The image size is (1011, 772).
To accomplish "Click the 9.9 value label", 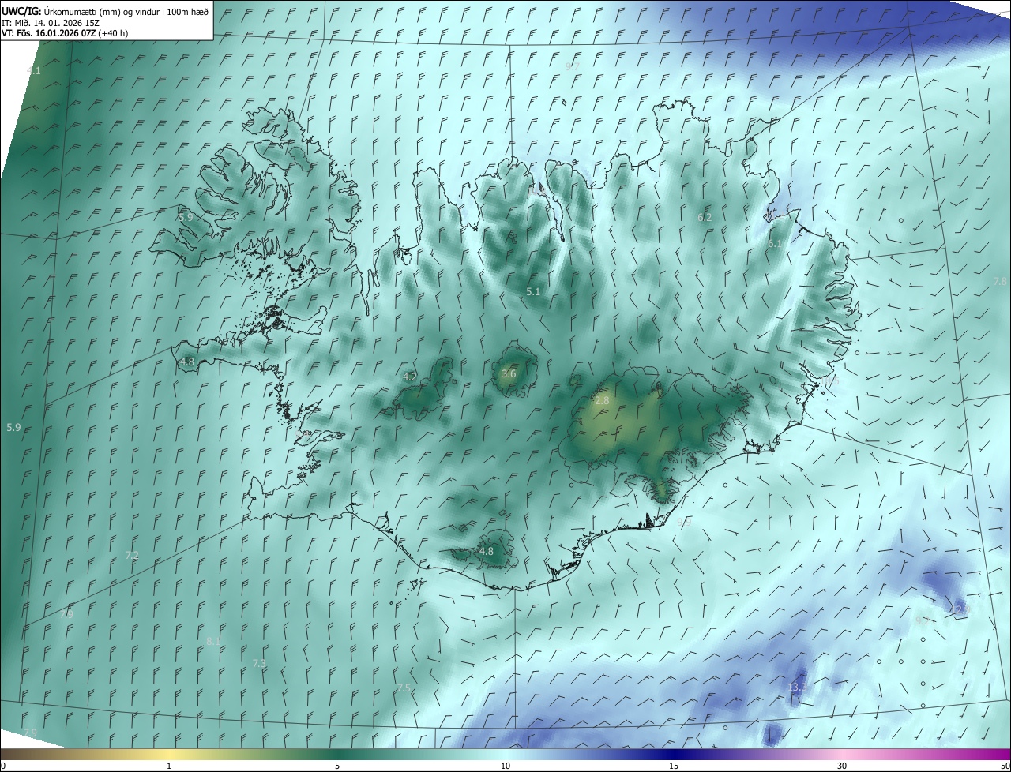I will point(684,523).
